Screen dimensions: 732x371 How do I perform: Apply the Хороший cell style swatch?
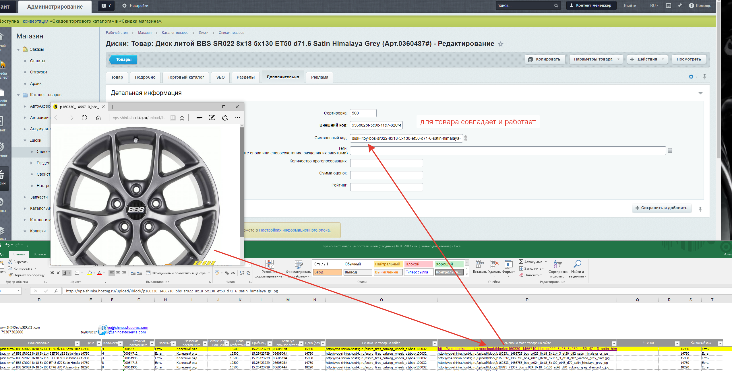pyautogui.click(x=449, y=264)
